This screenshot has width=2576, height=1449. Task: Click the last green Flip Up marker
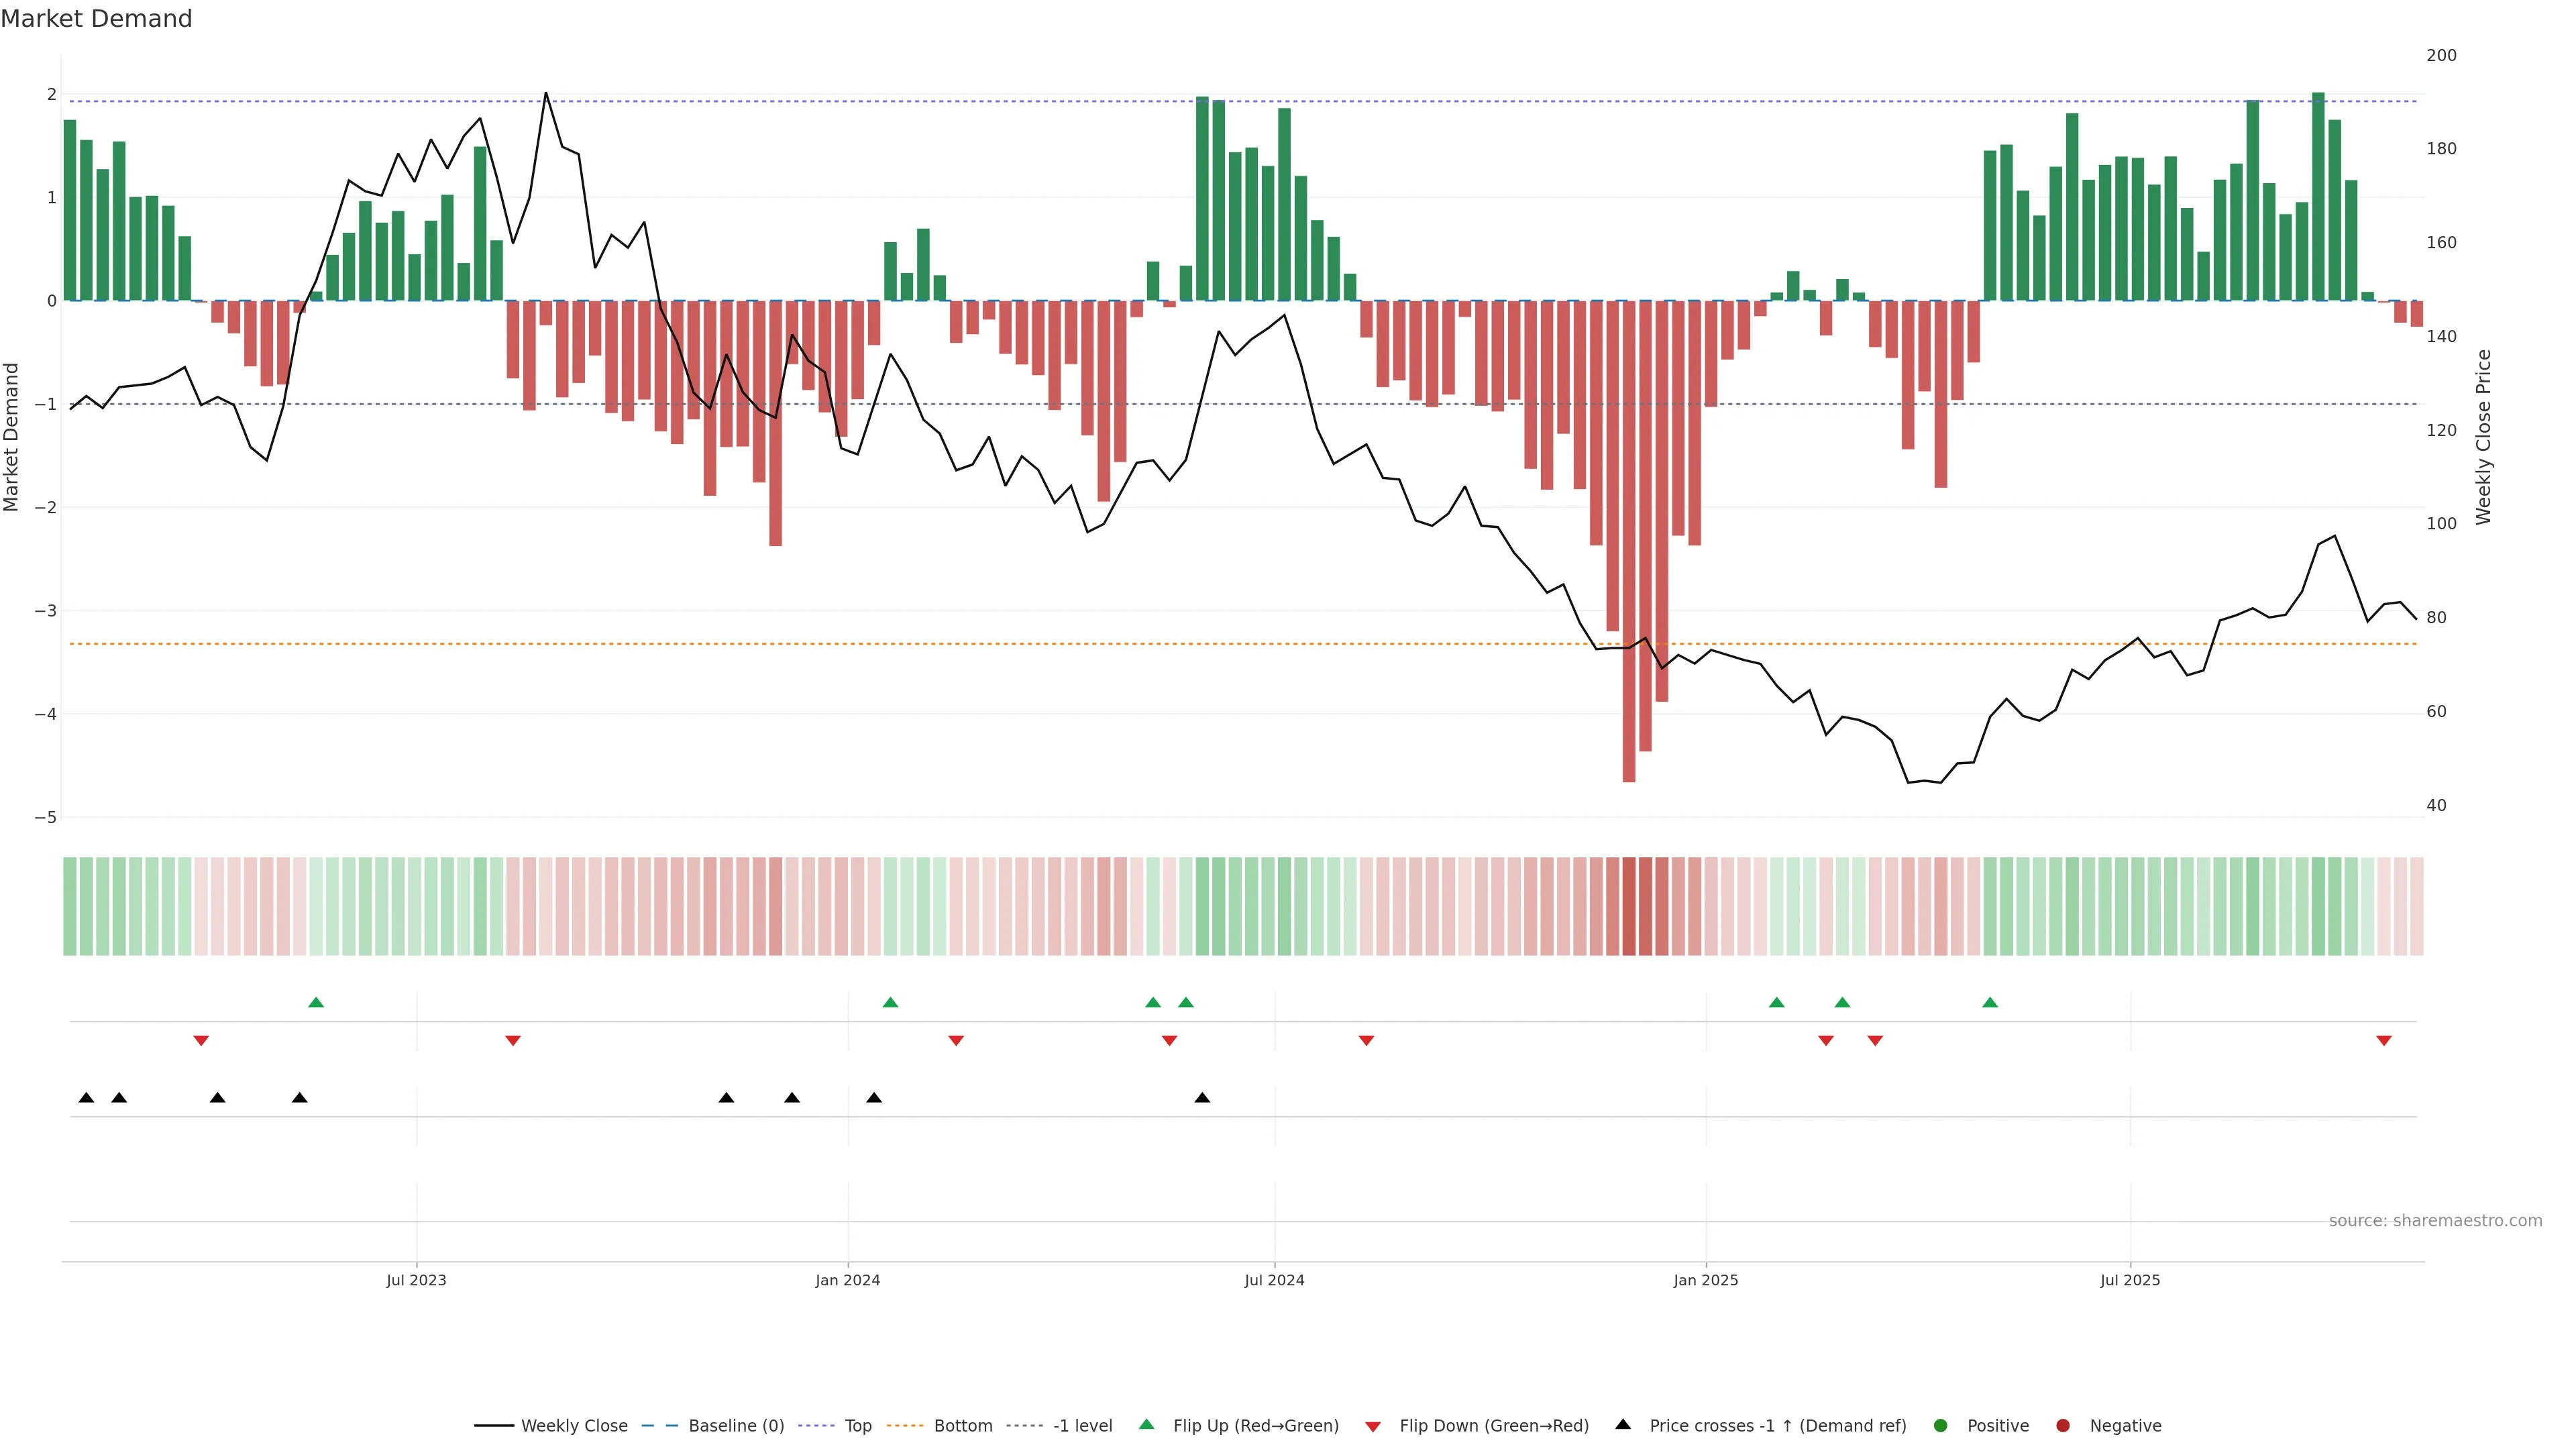click(1990, 1003)
